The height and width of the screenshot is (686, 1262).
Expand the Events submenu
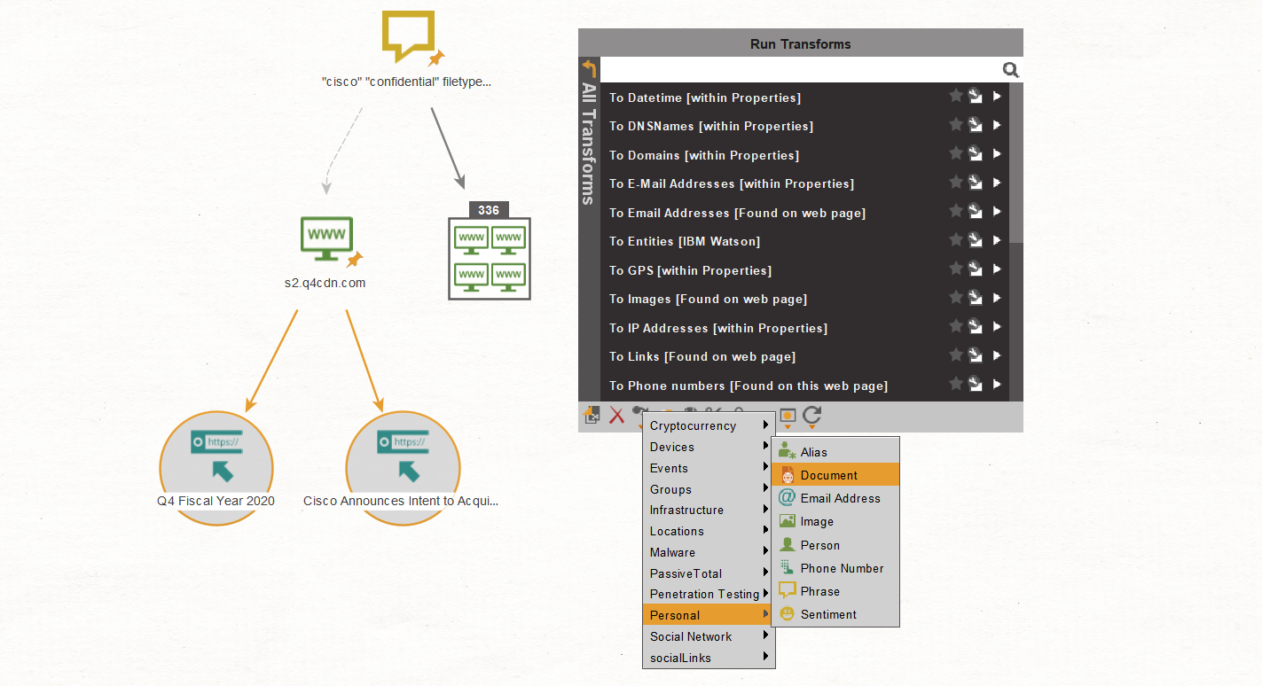(709, 468)
